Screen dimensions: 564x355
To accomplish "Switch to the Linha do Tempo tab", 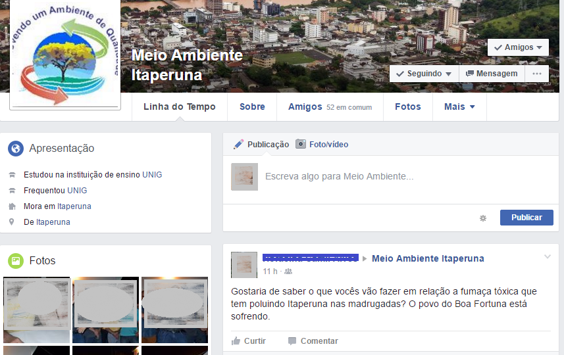I will pos(179,106).
